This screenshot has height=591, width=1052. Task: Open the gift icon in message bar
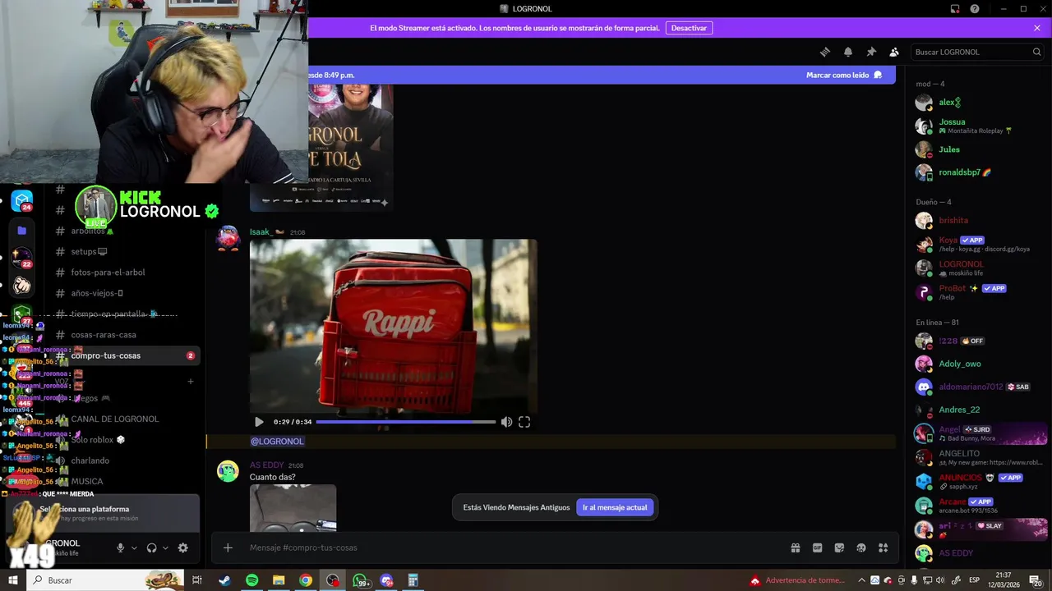tap(796, 547)
